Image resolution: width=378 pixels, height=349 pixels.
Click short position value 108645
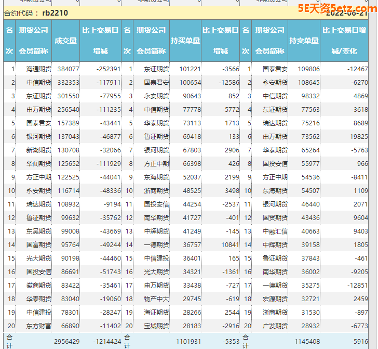click(x=308, y=83)
